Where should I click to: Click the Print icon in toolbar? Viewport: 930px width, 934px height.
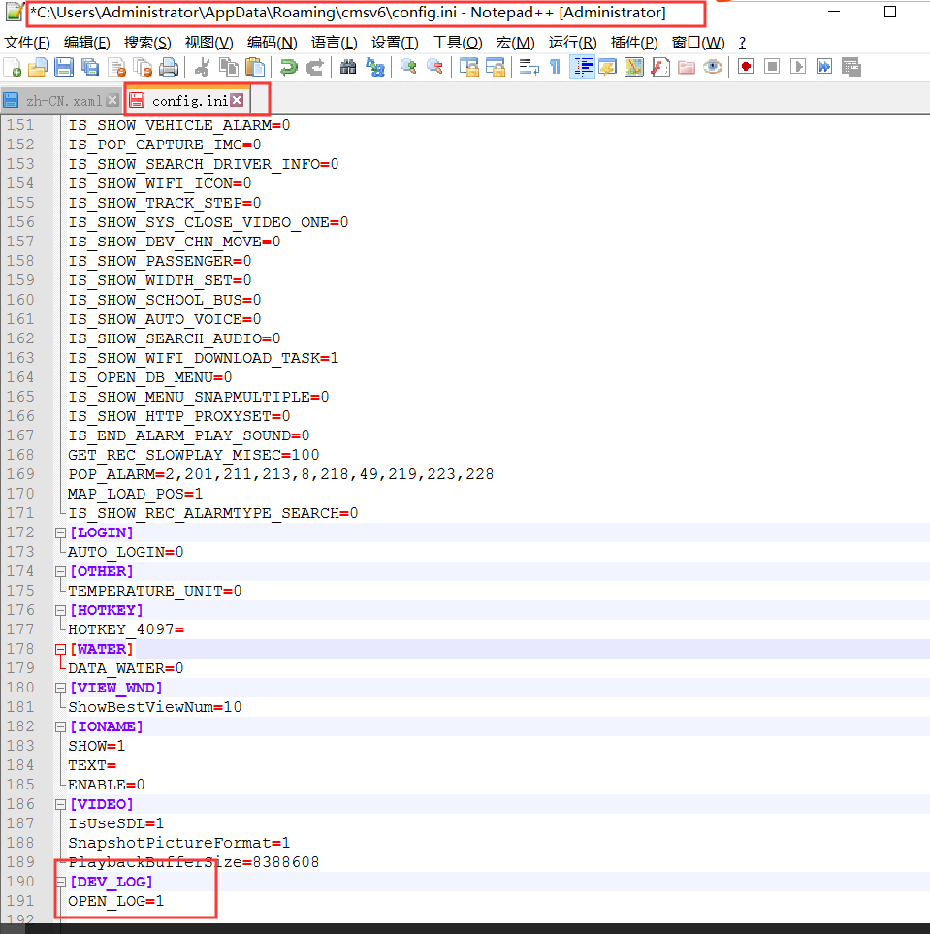(x=169, y=67)
